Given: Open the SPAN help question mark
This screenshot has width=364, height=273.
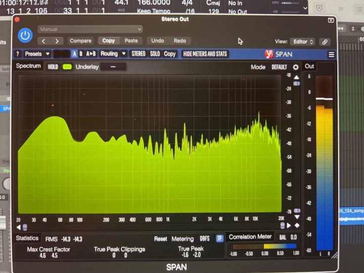Looking at the screenshot, I should coord(18,54).
